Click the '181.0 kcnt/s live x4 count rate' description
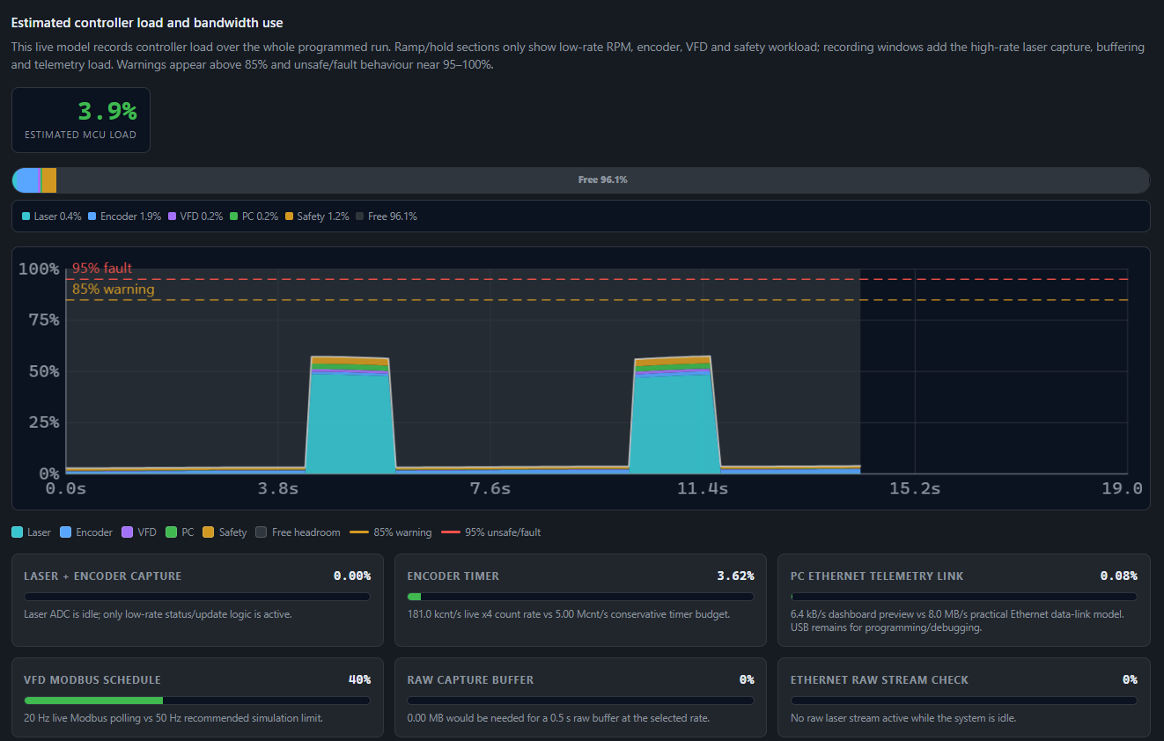The image size is (1164, 741). 568,614
